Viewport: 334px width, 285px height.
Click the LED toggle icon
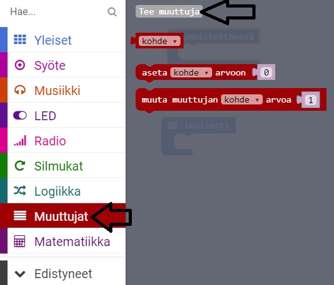(x=20, y=116)
